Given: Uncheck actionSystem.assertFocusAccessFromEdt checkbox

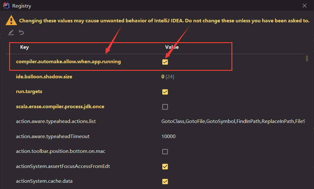Looking at the screenshot, I should pyautogui.click(x=165, y=166).
